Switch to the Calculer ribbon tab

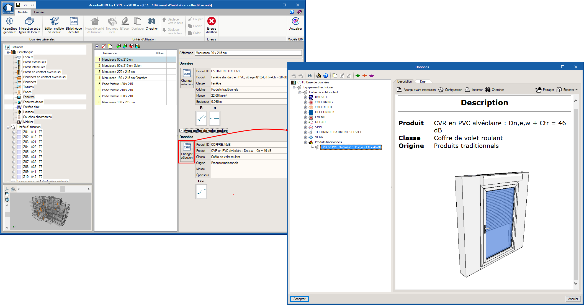click(x=39, y=12)
